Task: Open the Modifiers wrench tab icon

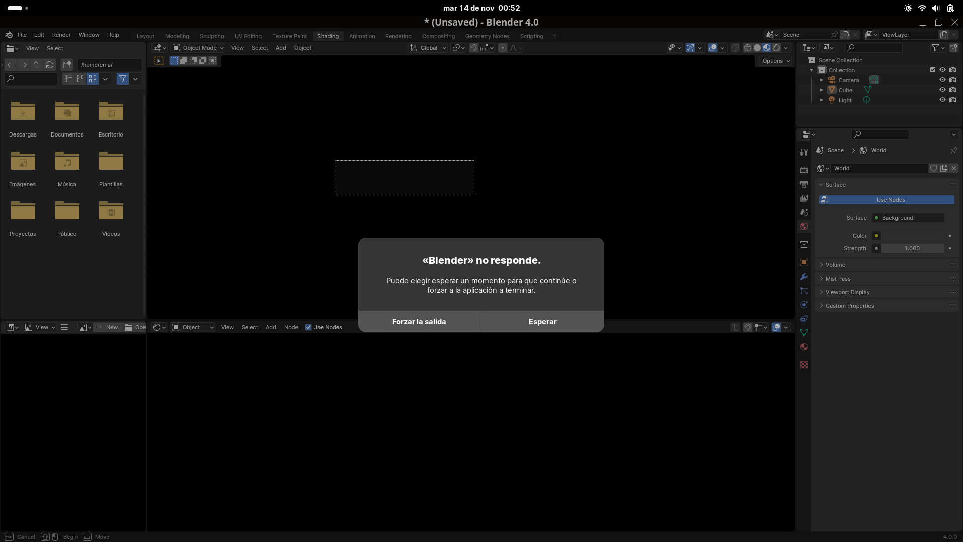Action: pyautogui.click(x=804, y=277)
